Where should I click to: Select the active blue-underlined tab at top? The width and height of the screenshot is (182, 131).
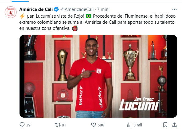20,2
